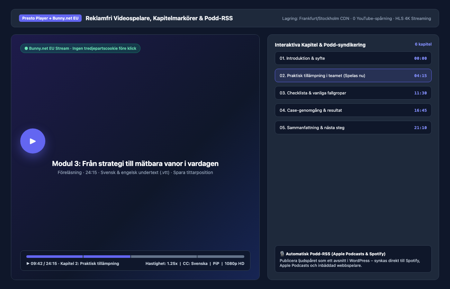This screenshot has height=289, width=450.
Task: Click the Bunny.net EU Stream status pill
Action: (x=80, y=48)
